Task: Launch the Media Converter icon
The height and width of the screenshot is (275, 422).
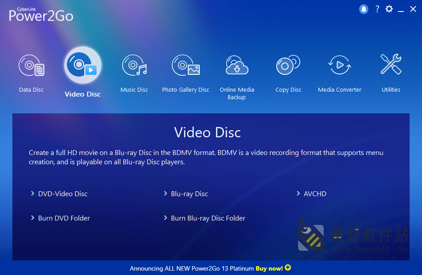Action: pyautogui.click(x=339, y=65)
